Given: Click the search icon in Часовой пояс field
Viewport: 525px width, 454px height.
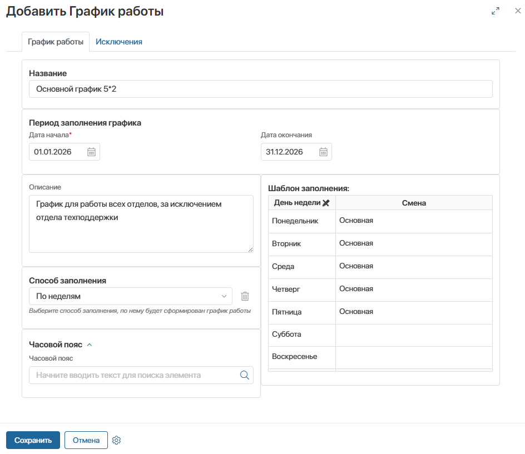Looking at the screenshot, I should [244, 375].
